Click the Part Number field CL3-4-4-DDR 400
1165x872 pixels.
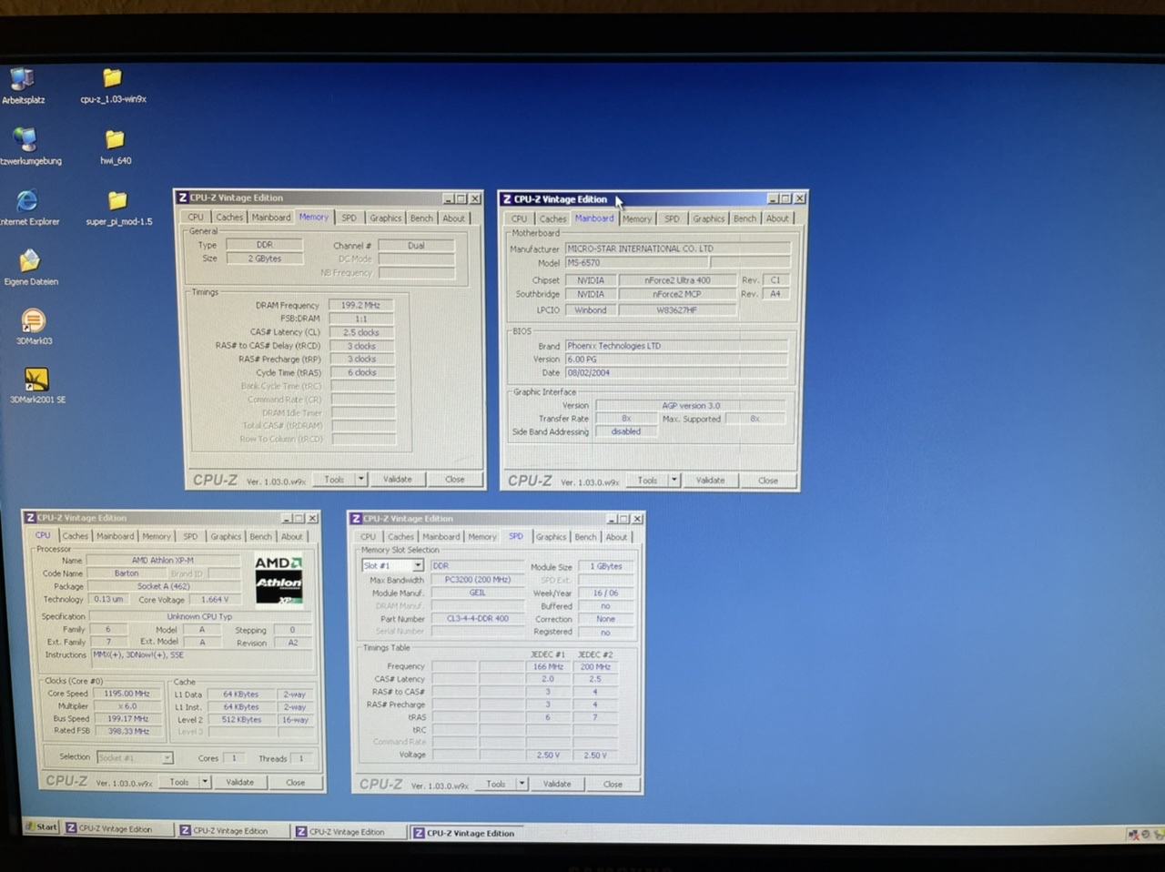coord(477,619)
